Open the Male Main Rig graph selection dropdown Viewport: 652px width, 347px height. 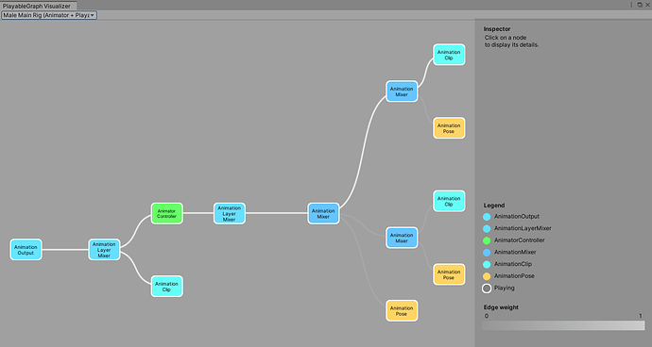coord(49,15)
